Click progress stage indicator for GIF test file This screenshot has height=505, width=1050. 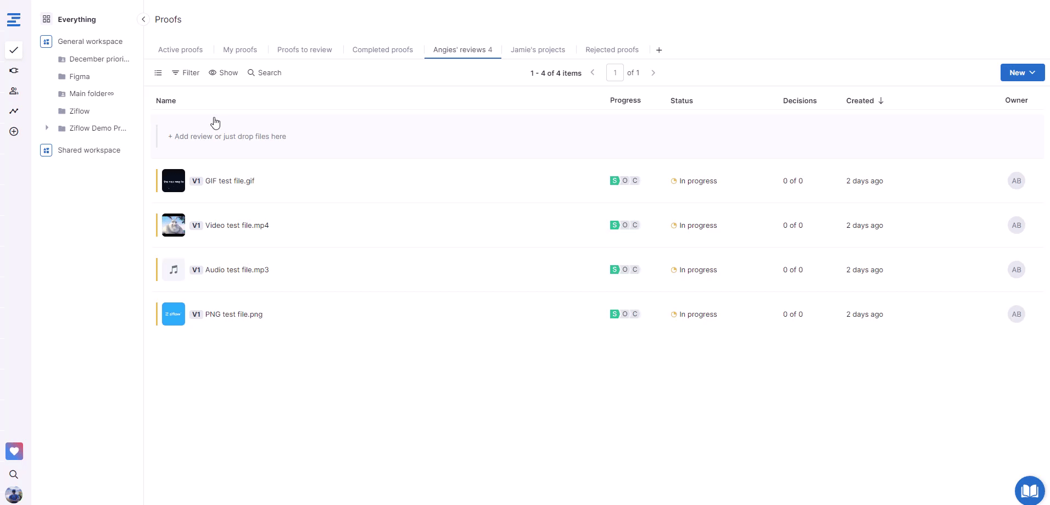624,181
